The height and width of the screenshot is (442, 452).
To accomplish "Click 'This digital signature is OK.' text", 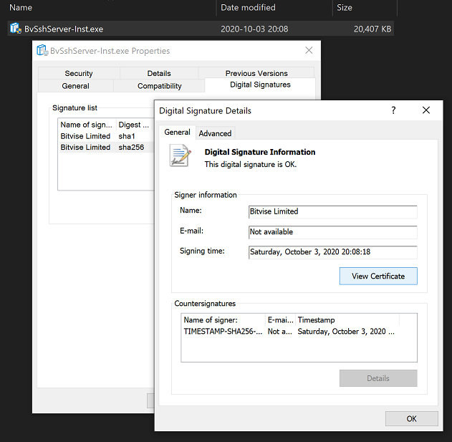I will click(x=251, y=164).
